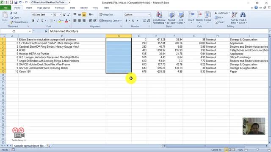This screenshot has width=271, height=152.
Task: Expand the formula bar
Action: click(269, 31)
